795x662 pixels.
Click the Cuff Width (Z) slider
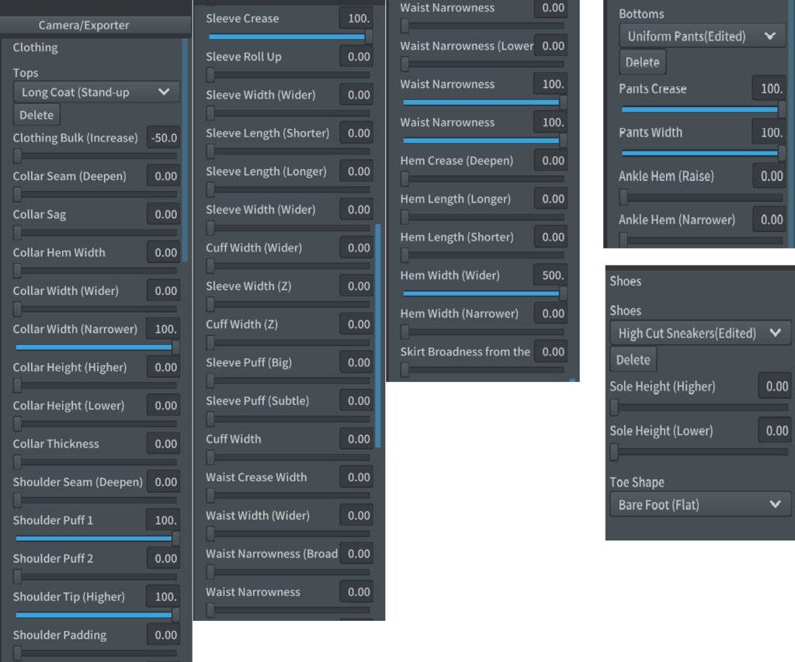pos(289,342)
